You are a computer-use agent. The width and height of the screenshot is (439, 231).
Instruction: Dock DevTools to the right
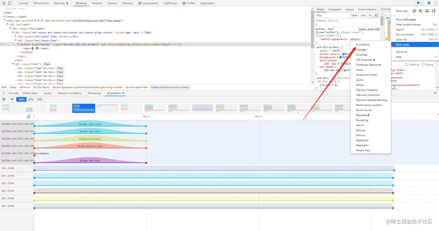(x=433, y=11)
